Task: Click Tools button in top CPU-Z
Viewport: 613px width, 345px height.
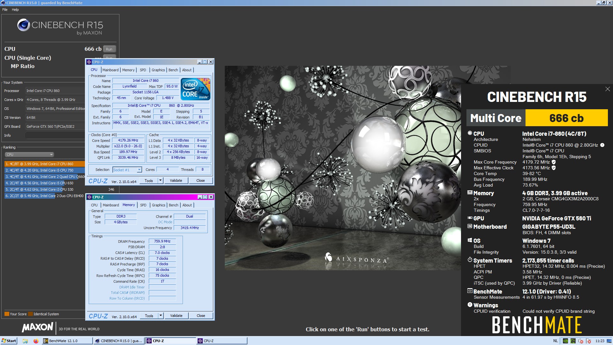Action: [x=149, y=180]
